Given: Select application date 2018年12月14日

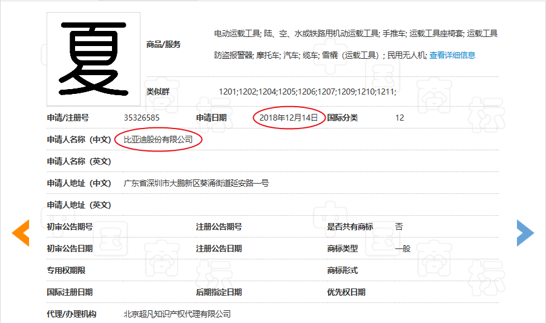Looking at the screenshot, I should [x=289, y=118].
